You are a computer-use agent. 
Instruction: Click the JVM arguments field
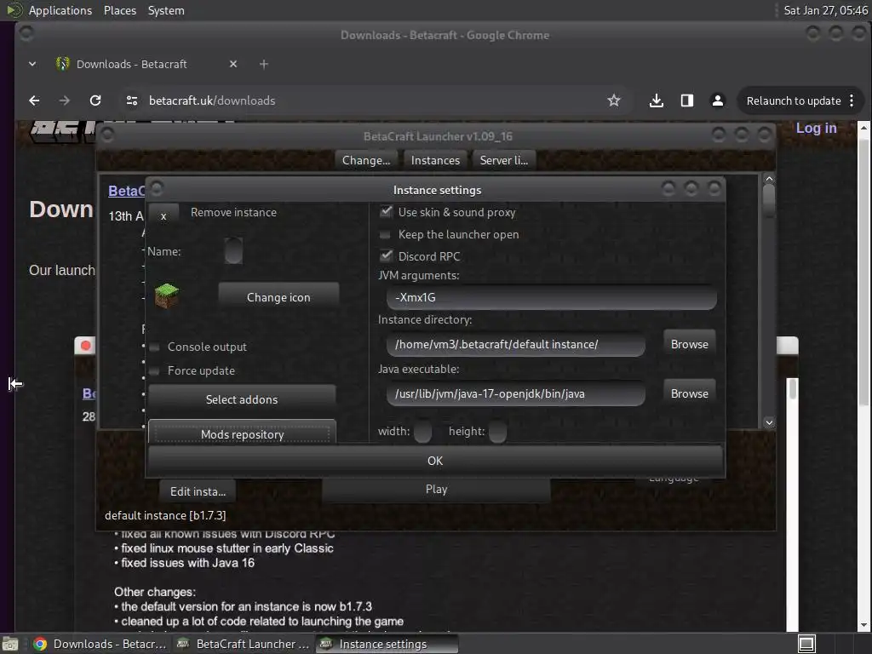pyautogui.click(x=551, y=297)
